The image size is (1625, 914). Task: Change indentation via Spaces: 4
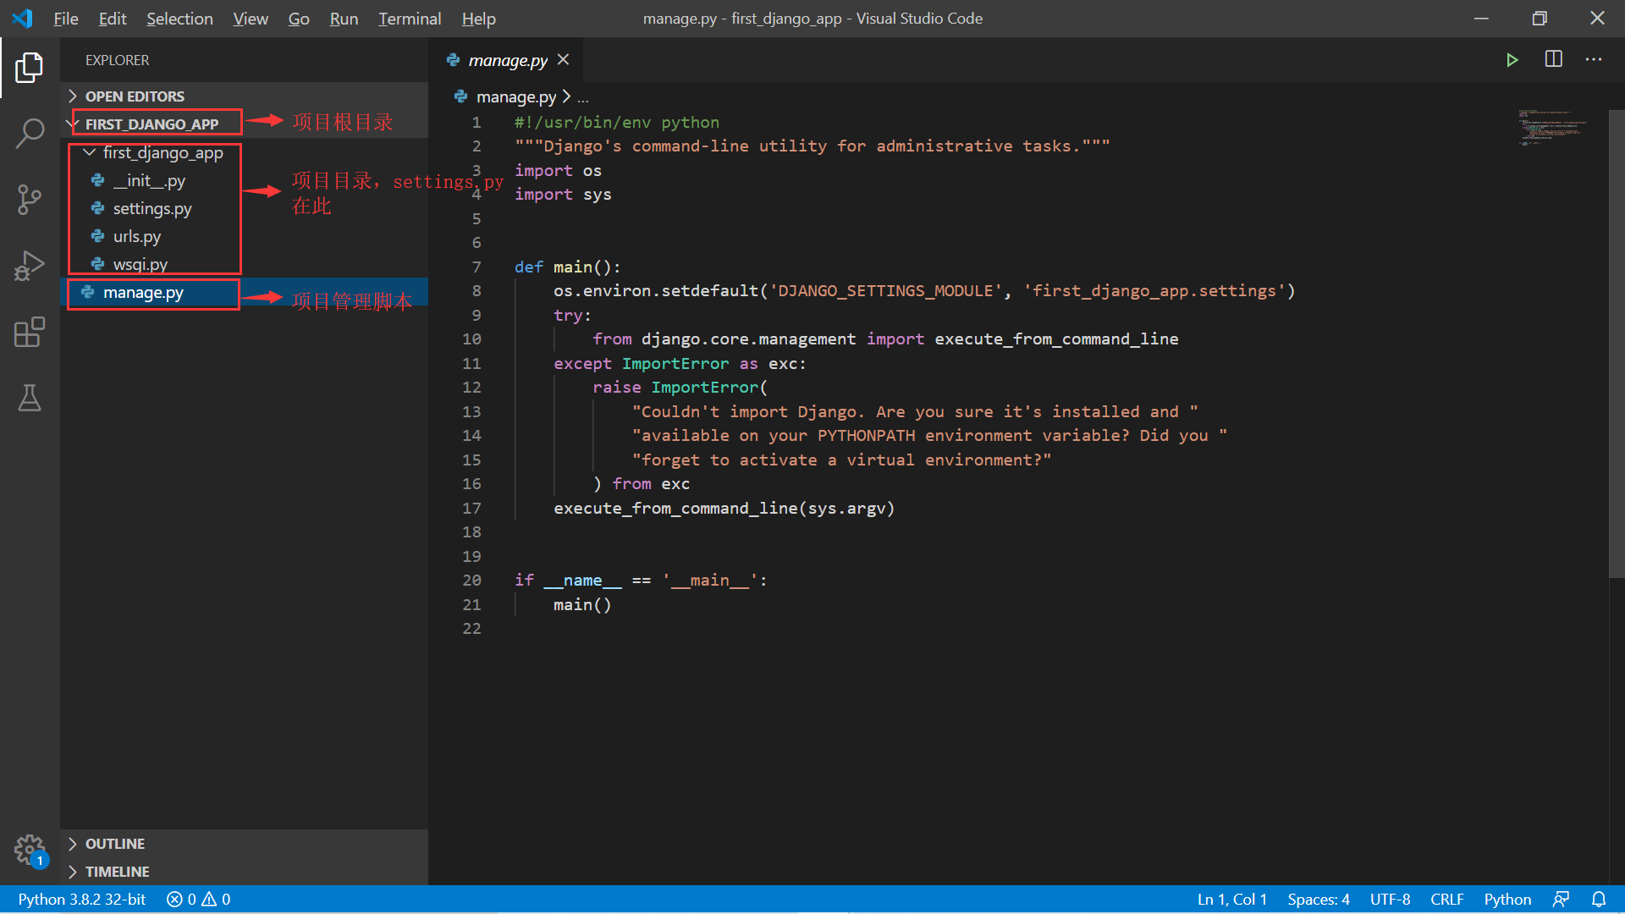coord(1319,899)
